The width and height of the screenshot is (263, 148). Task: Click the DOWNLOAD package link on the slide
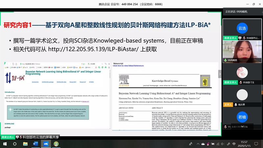[x=48, y=82]
